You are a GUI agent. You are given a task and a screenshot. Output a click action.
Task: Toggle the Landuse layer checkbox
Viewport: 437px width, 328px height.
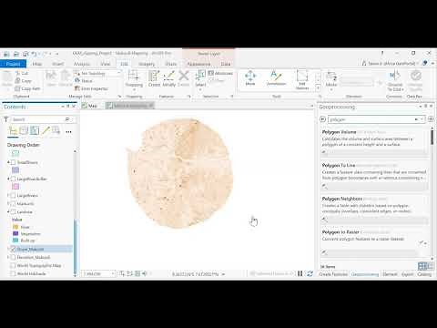click(x=13, y=211)
